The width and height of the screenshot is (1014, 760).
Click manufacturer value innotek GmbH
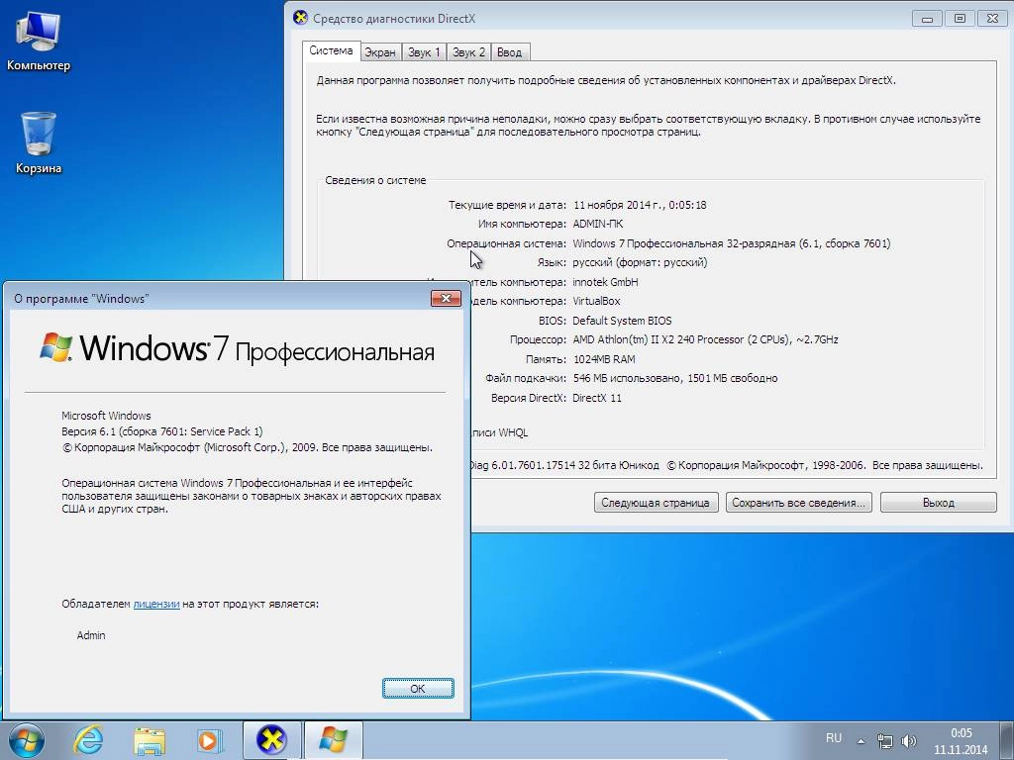click(x=605, y=282)
